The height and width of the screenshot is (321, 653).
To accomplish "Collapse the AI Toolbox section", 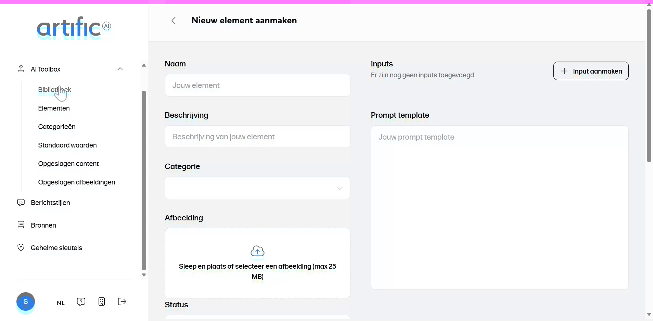I will point(120,69).
